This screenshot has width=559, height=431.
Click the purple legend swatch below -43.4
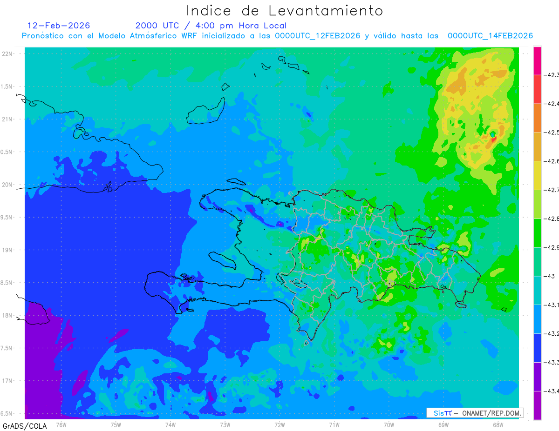point(537,405)
